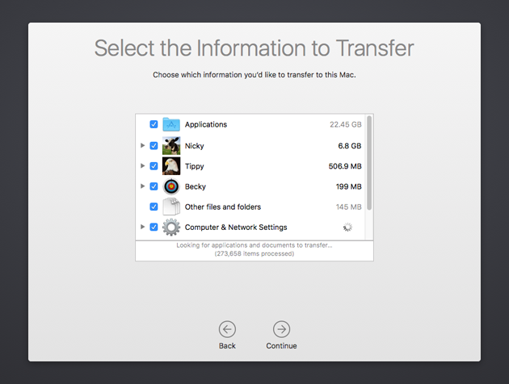Select the Tippy row label

click(195, 166)
